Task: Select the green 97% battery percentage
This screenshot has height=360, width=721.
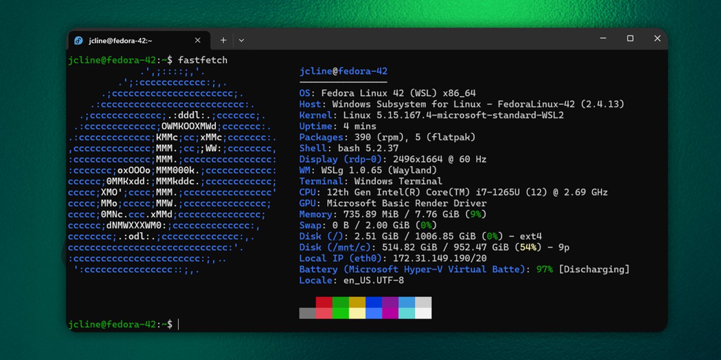Action: [544, 269]
